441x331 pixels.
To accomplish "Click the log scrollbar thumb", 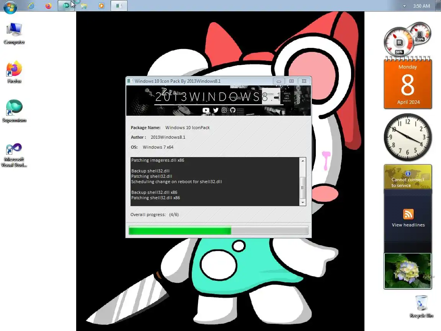I will pyautogui.click(x=303, y=188).
